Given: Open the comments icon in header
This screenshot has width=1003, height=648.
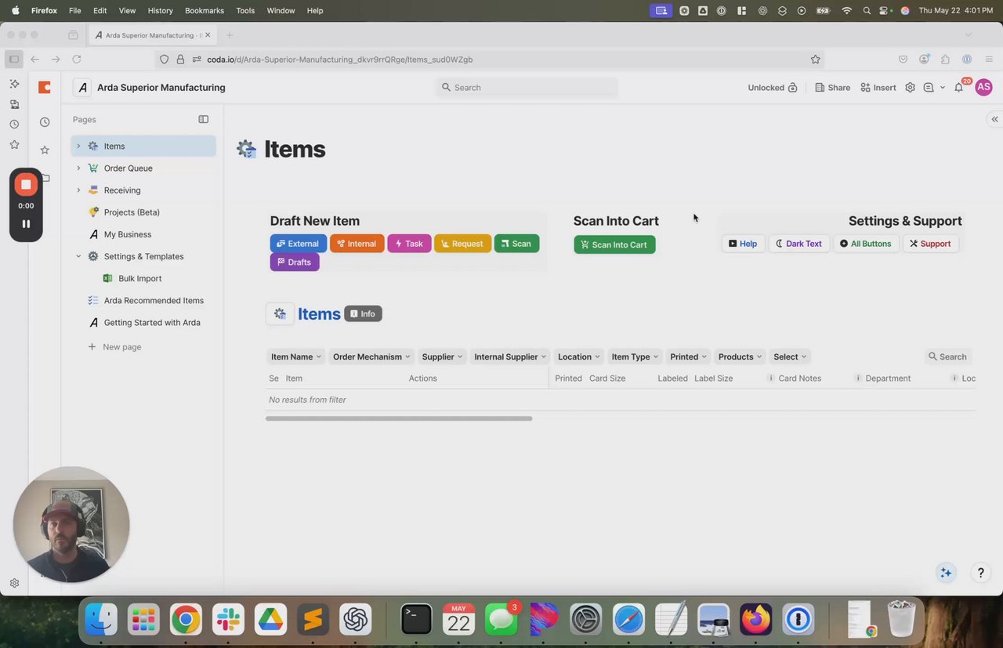Looking at the screenshot, I should (929, 88).
